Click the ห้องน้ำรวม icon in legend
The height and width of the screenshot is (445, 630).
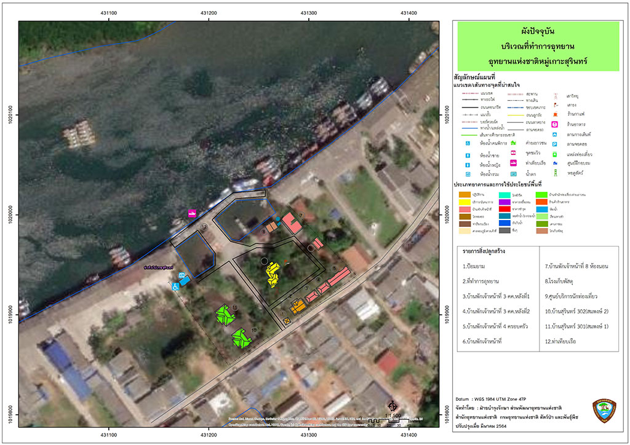(468, 174)
